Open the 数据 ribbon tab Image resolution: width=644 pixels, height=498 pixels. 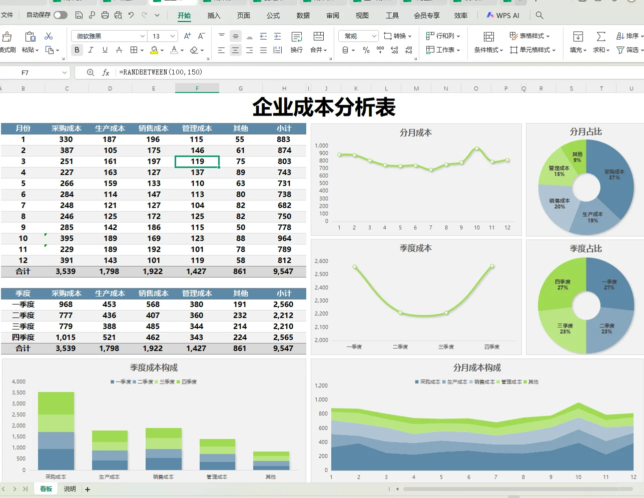(302, 15)
